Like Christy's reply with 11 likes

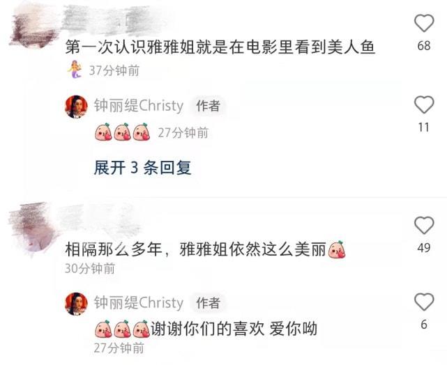pyautogui.click(x=424, y=104)
